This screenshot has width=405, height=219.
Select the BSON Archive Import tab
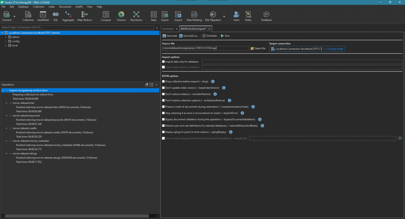193,29
